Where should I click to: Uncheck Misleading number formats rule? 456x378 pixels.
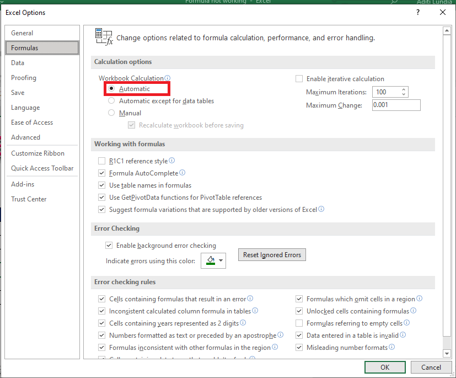(x=299, y=348)
